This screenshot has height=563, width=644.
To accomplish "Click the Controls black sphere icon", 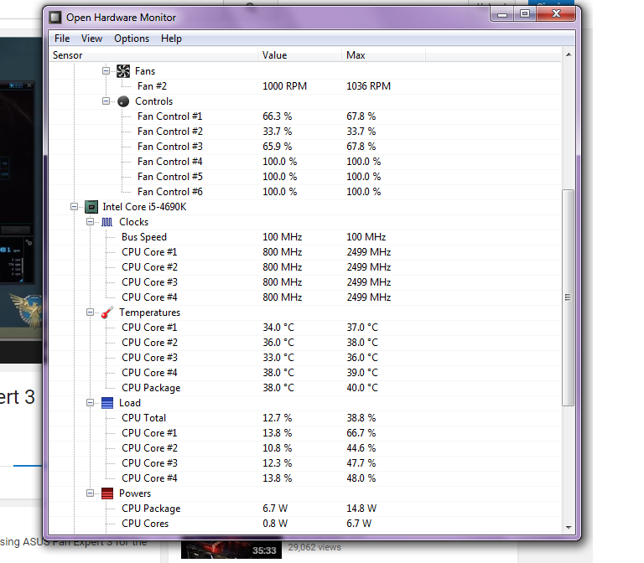I will point(122,101).
